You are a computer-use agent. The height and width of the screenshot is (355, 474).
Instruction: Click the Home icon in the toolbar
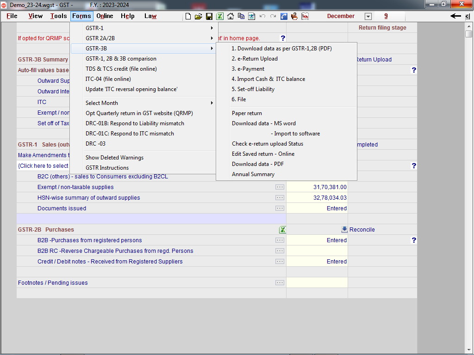[230, 16]
